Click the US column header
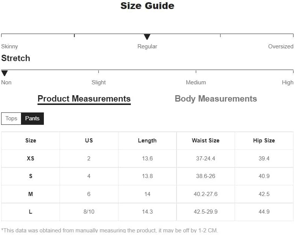295x235 pixels. point(89,141)
